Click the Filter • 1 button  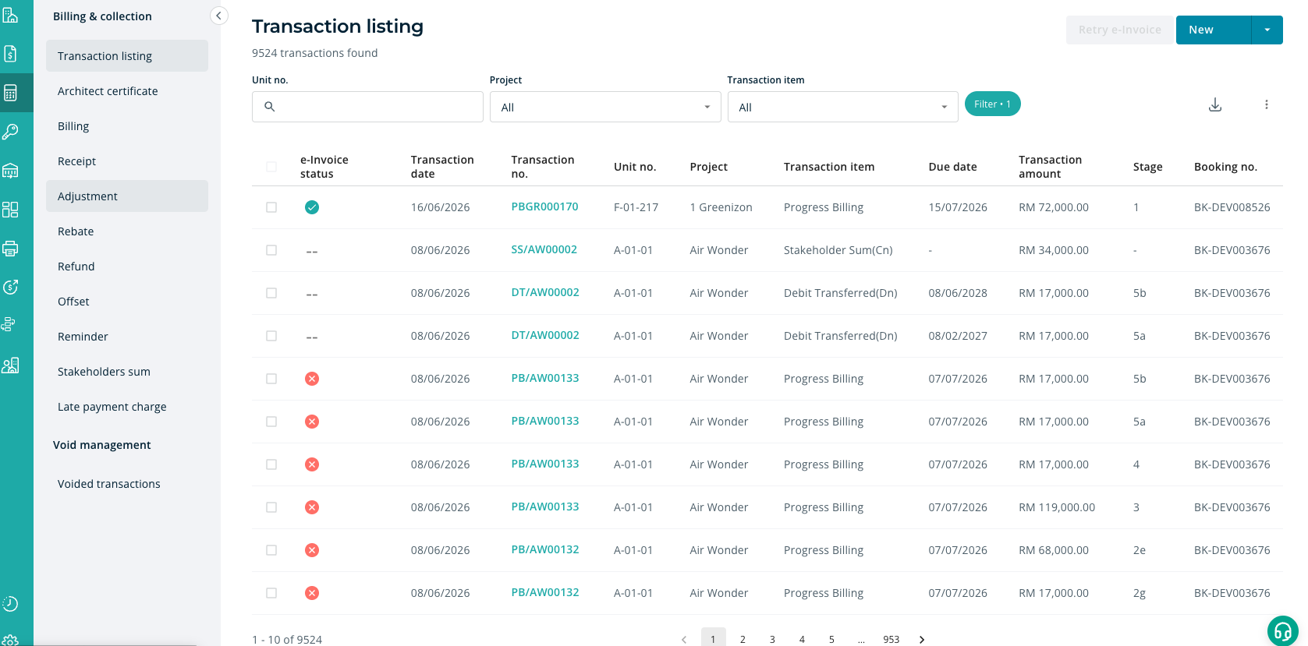(992, 104)
